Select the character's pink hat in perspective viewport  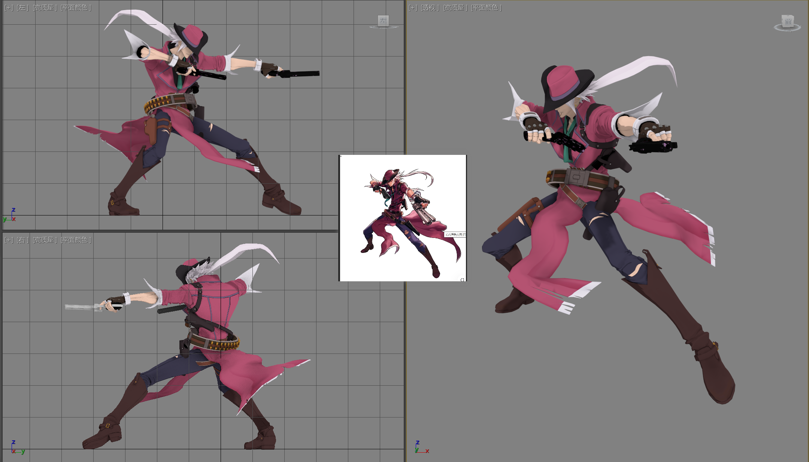(x=562, y=82)
